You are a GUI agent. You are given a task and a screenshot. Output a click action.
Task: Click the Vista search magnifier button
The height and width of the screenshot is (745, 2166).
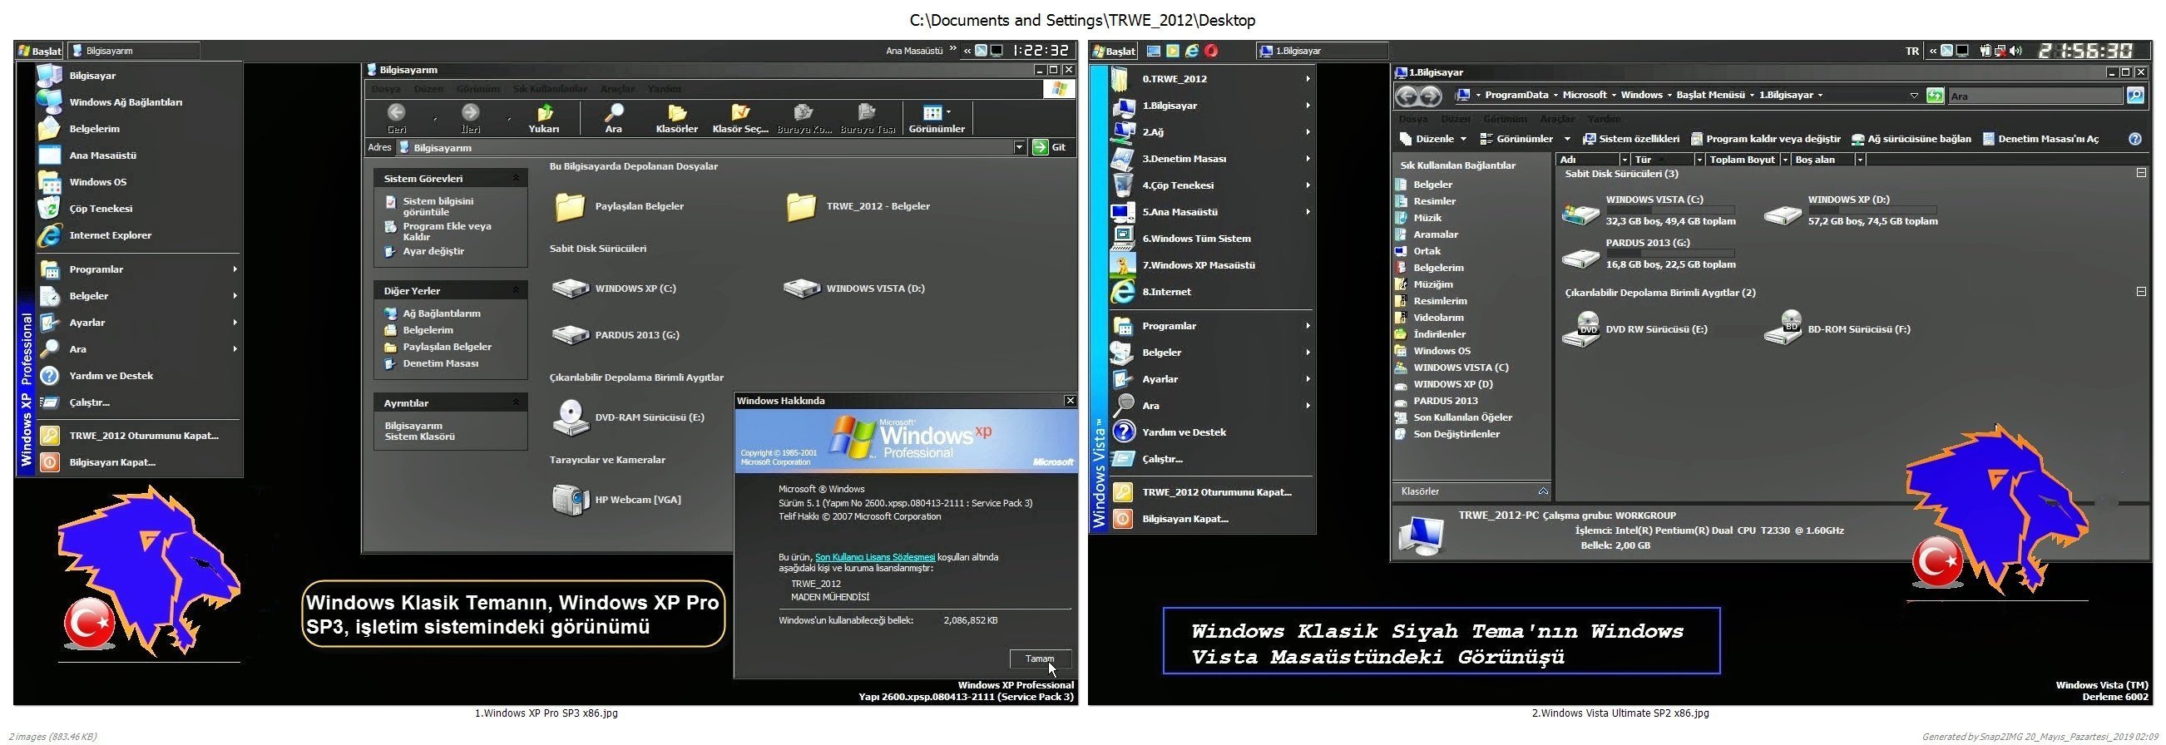(2136, 96)
